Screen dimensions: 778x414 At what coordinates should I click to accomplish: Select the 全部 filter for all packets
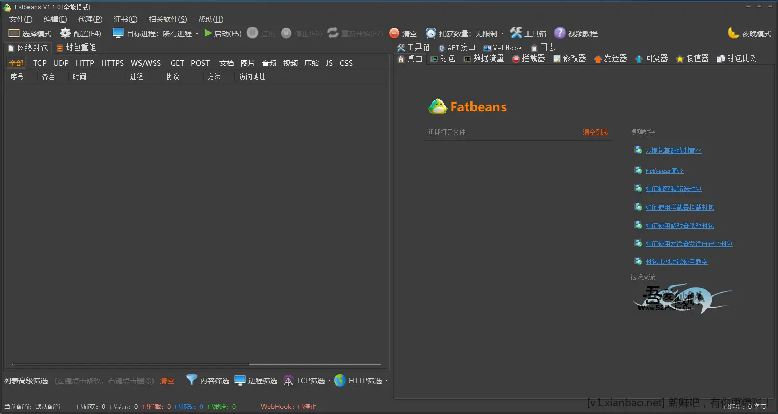coord(16,63)
